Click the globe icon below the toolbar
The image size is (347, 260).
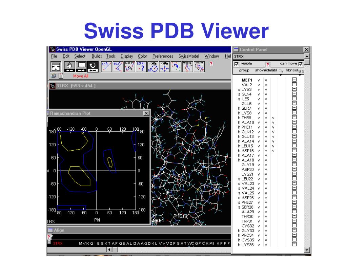coord(53,76)
